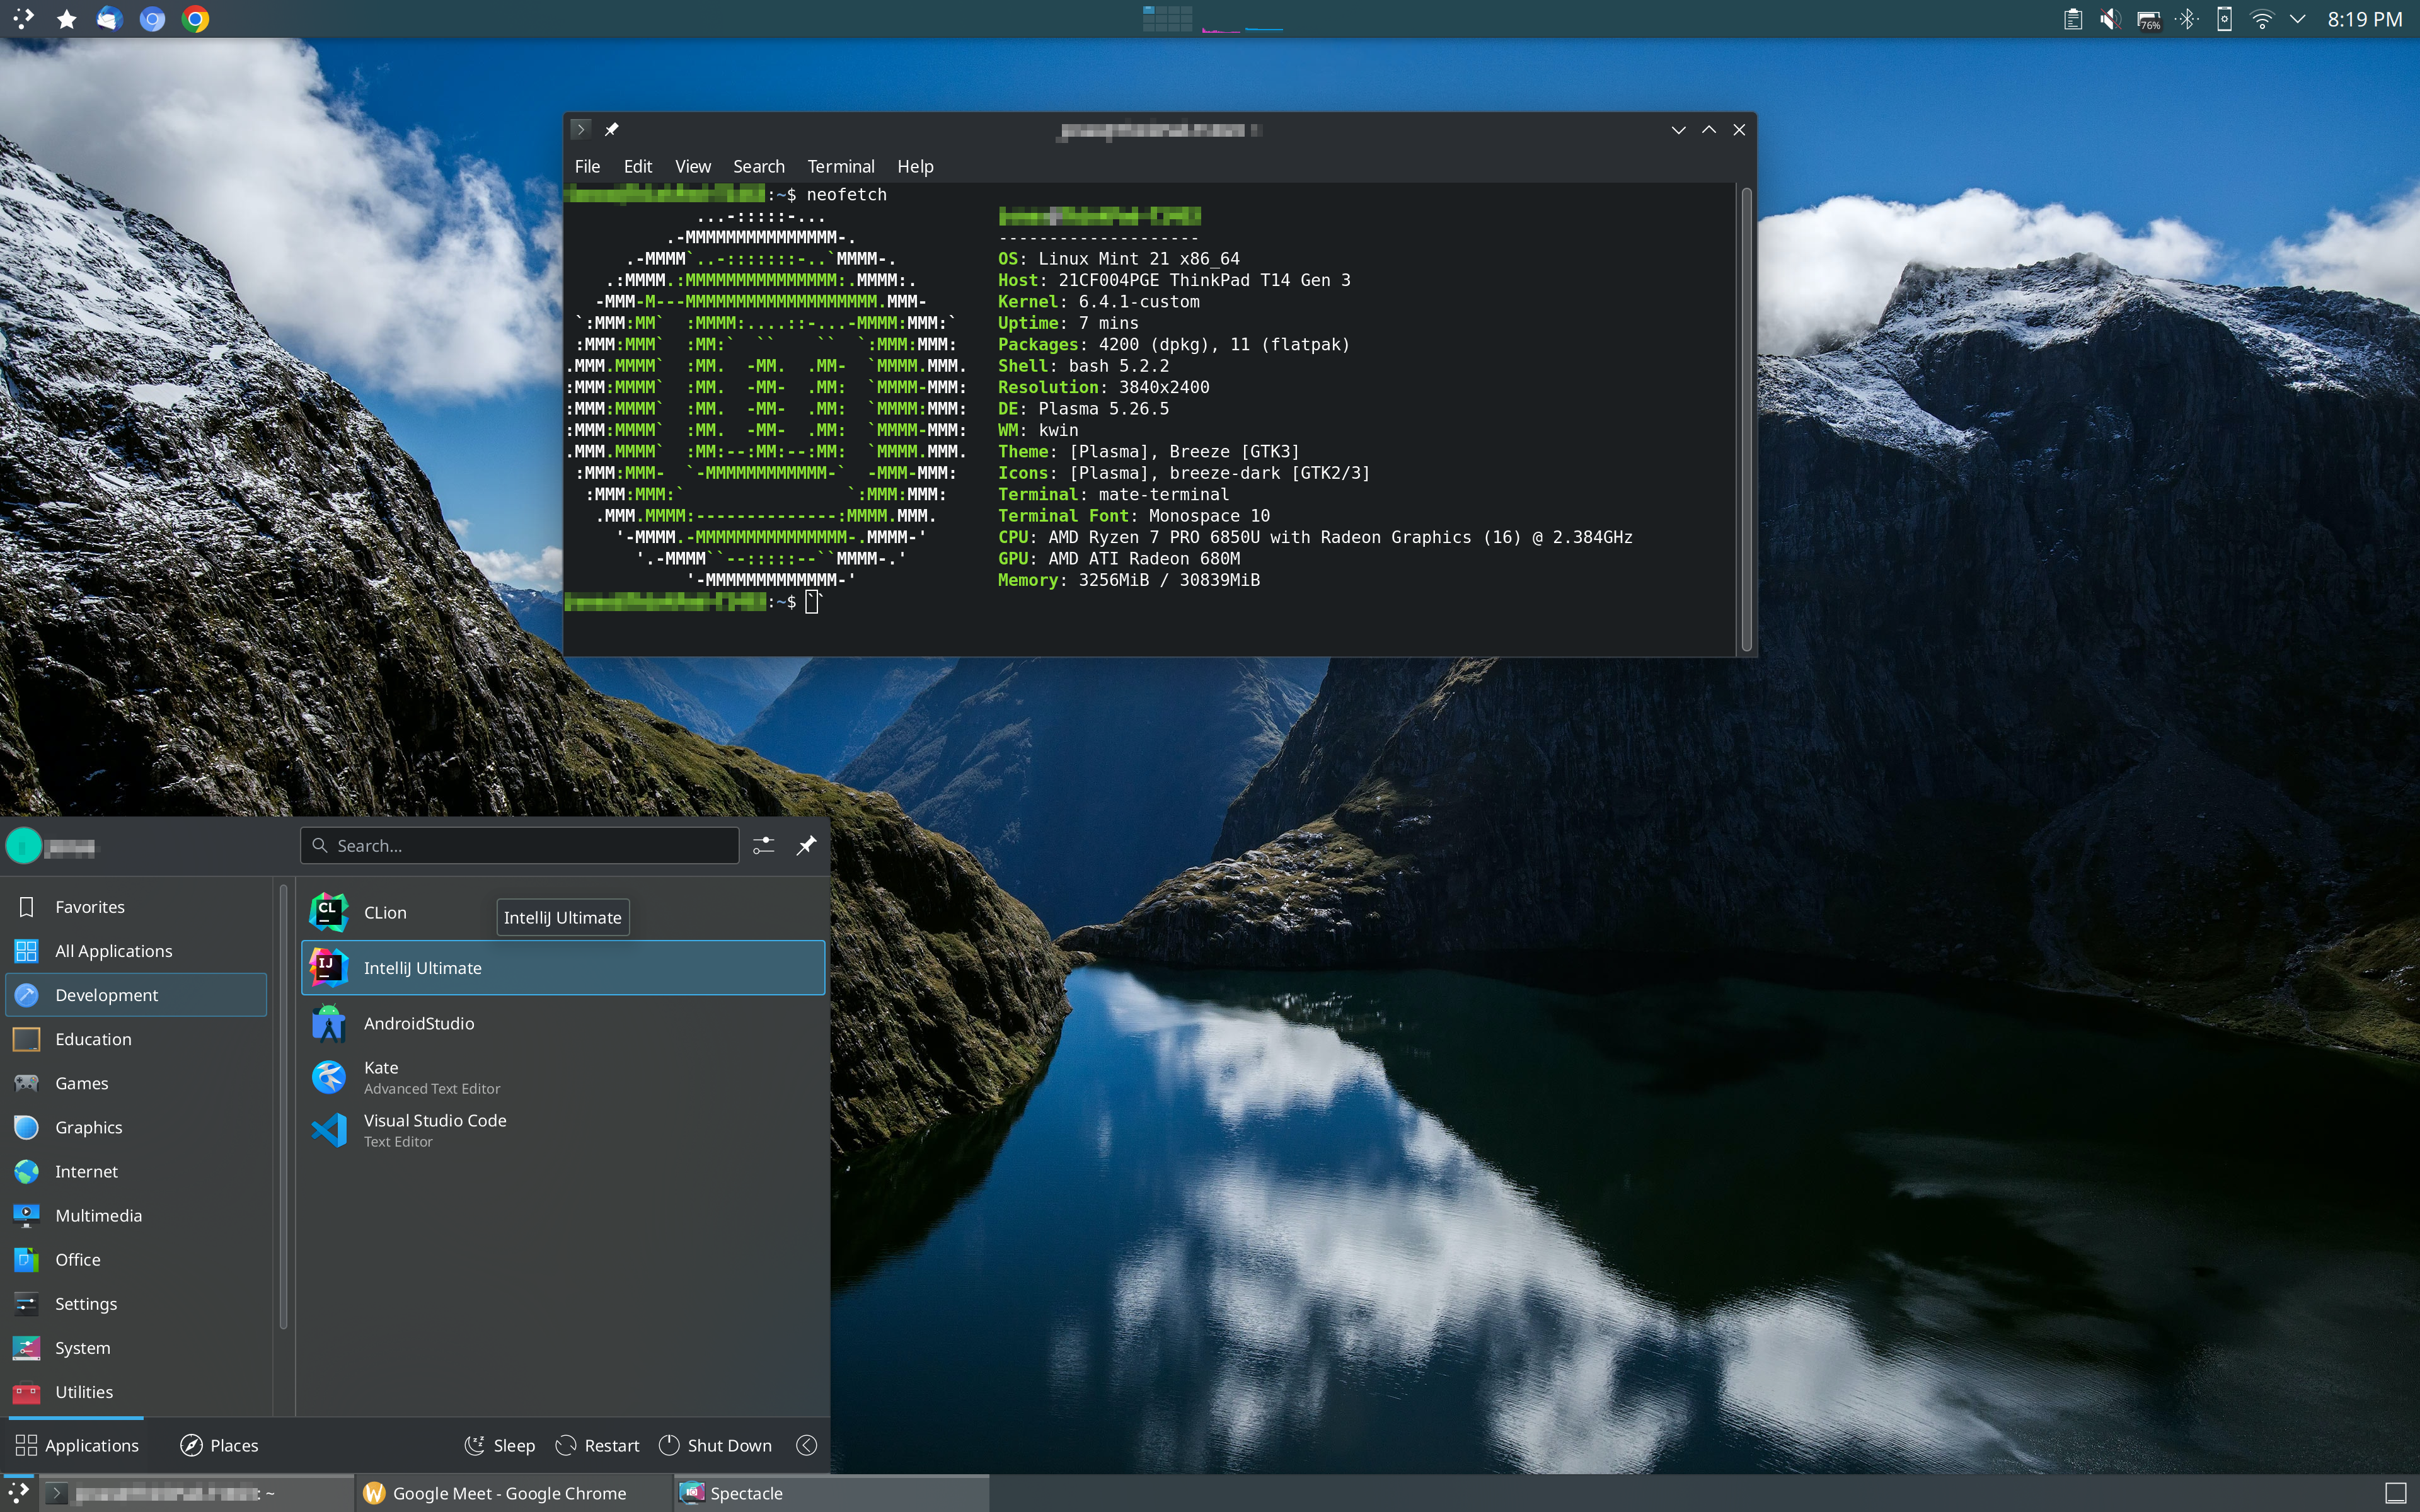Viewport: 2420px width, 1512px height.
Task: Open Google Chrome from the top panel
Action: pos(196,18)
